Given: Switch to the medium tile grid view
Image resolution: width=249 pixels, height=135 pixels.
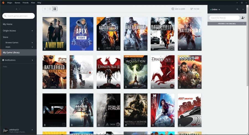Looking at the screenshot, I should click(50, 9).
